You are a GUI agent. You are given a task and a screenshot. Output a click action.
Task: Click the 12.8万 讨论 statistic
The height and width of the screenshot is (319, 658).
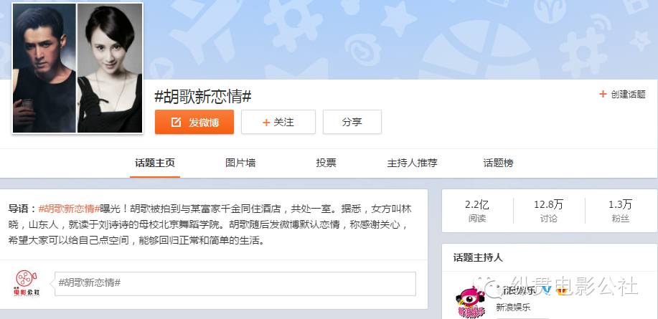548,211
